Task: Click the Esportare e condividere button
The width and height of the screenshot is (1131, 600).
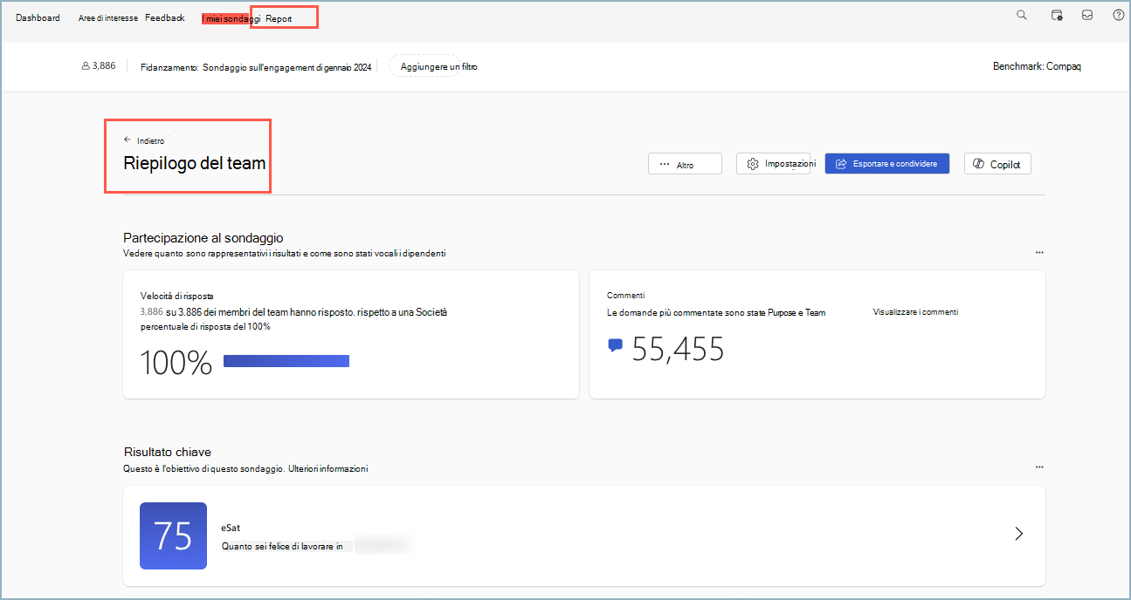Action: (886, 163)
